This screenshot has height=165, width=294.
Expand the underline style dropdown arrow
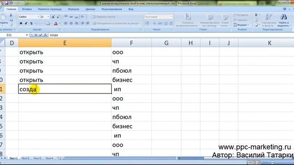point(35,23)
